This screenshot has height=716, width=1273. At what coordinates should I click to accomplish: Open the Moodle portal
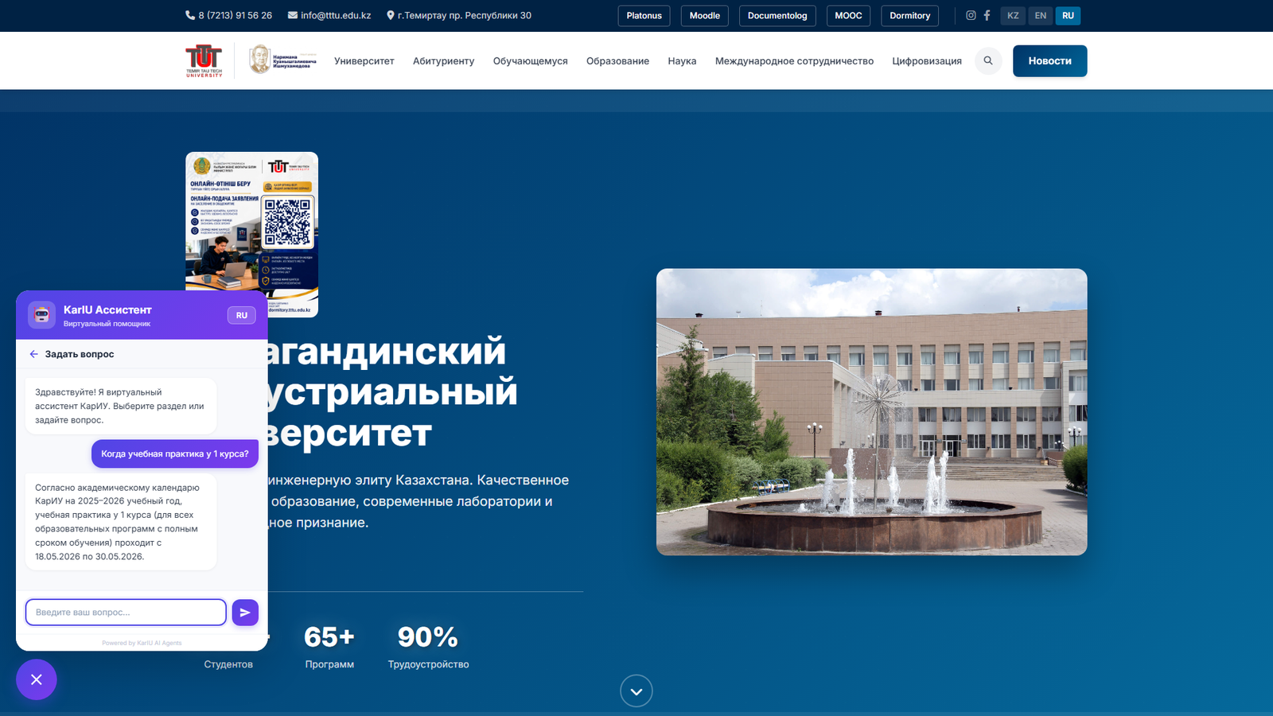705,16
